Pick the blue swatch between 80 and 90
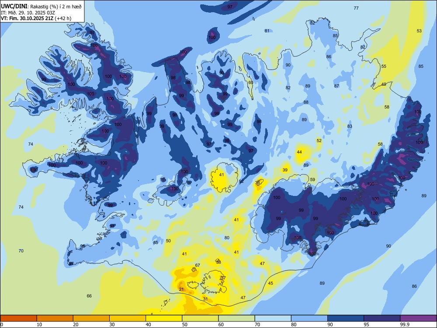This screenshot has width=437, height=328. pyautogui.click(x=309, y=318)
